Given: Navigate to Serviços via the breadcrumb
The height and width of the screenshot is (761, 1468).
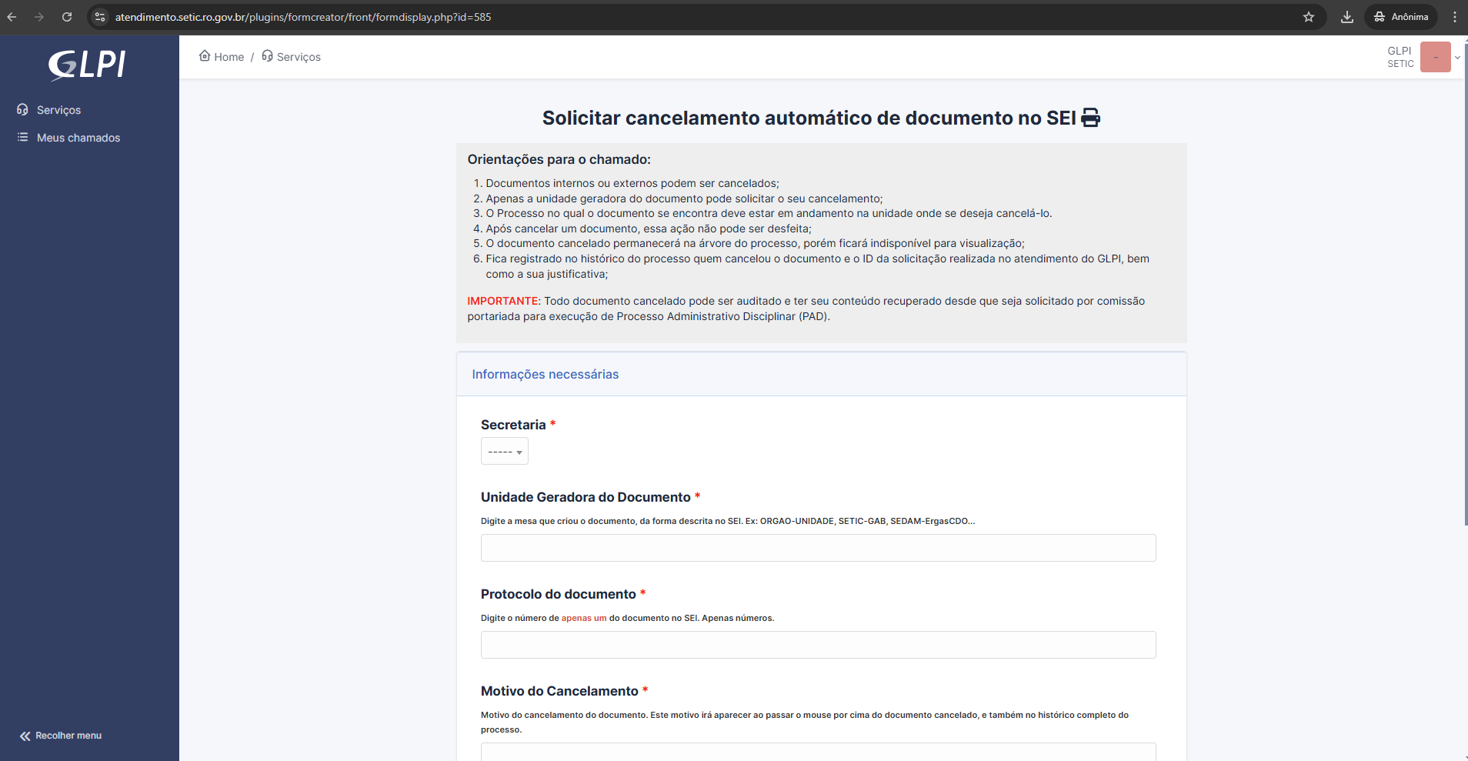Looking at the screenshot, I should (x=299, y=55).
